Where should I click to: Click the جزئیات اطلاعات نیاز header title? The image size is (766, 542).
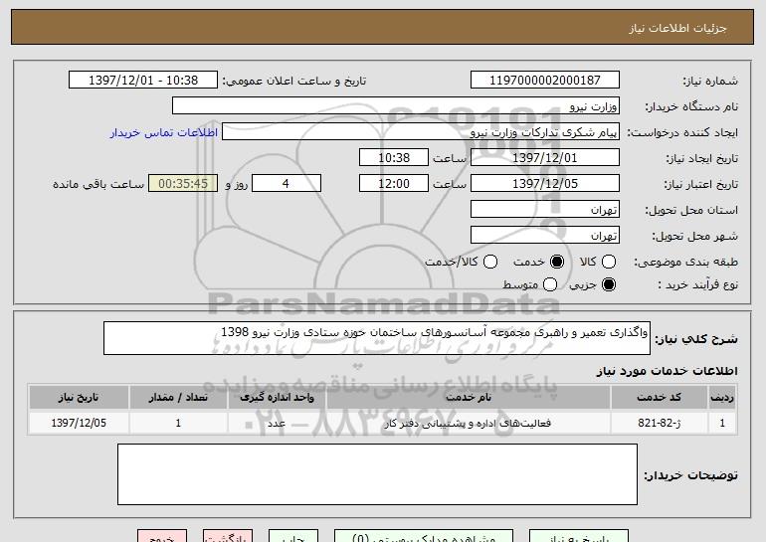pyautogui.click(x=678, y=28)
